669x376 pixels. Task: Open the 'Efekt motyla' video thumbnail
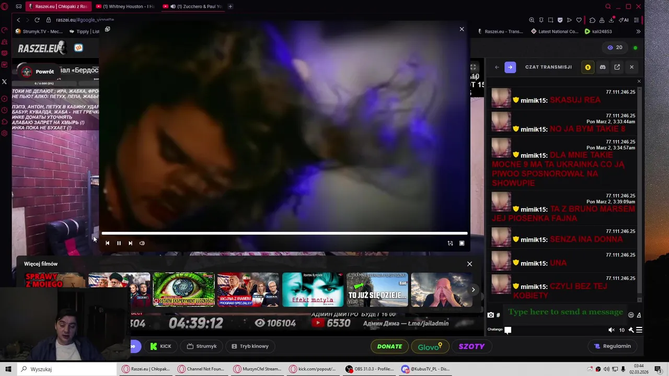(x=313, y=290)
